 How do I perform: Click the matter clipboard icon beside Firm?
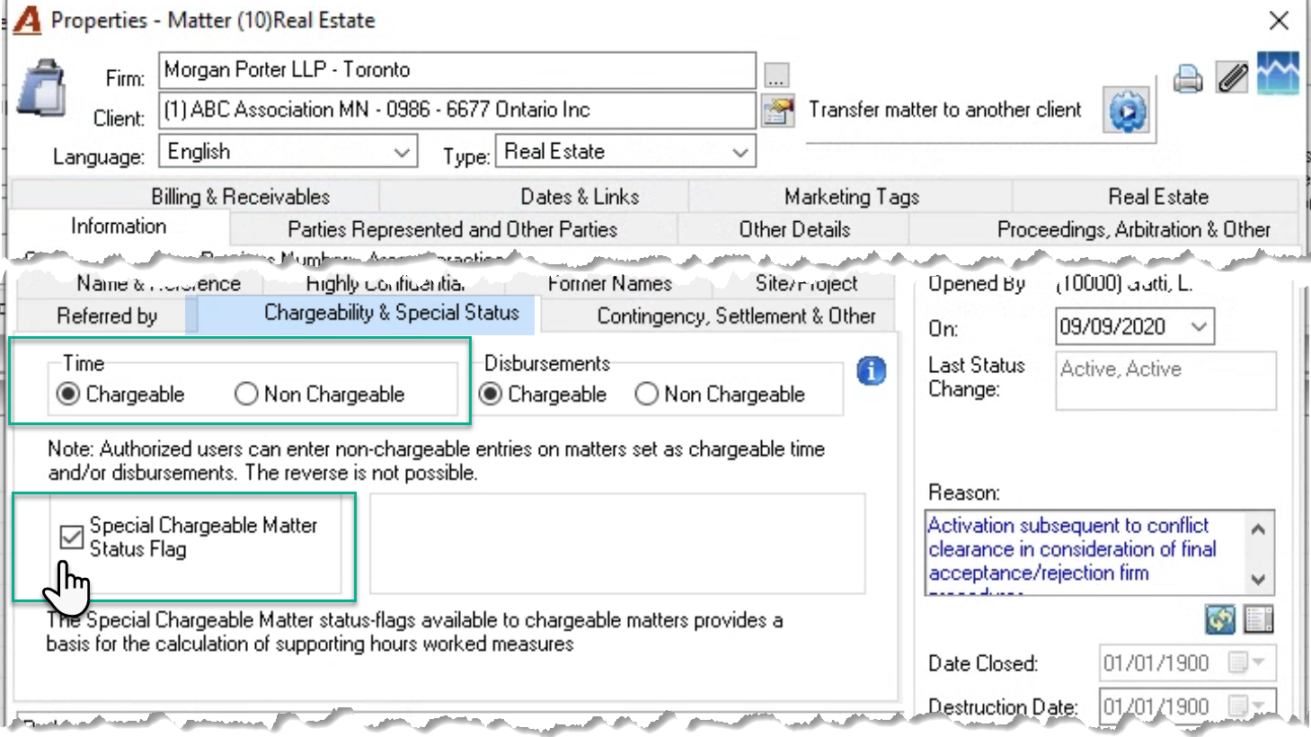tap(41, 87)
